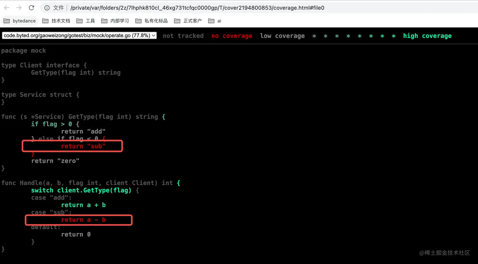The width and height of the screenshot is (478, 264).
Task: Focus the address bar URL field
Action: [x=197, y=8]
